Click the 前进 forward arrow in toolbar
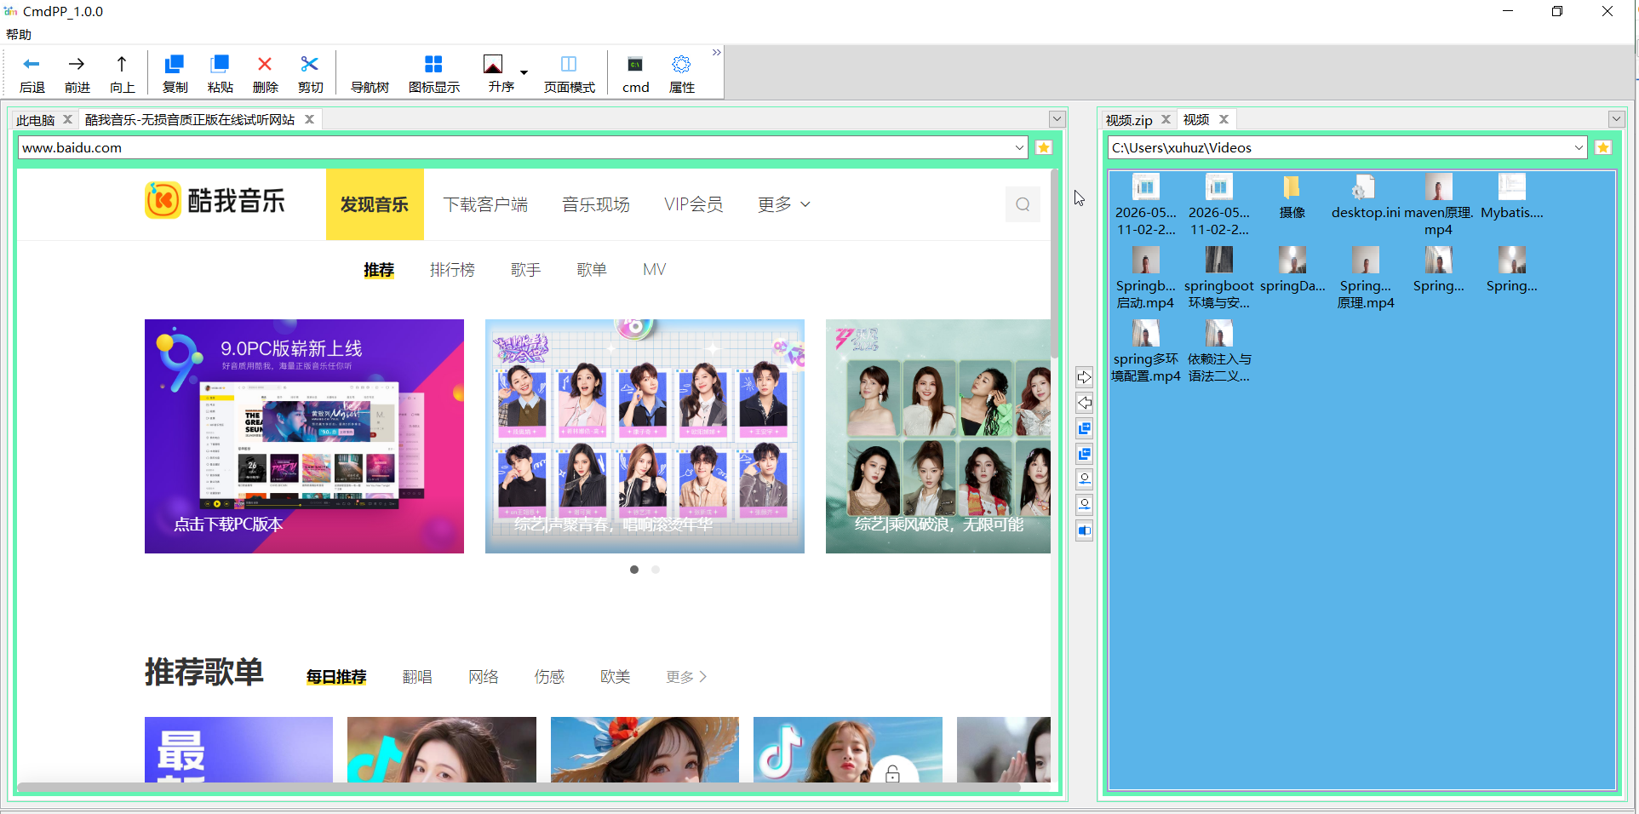 pyautogui.click(x=77, y=74)
